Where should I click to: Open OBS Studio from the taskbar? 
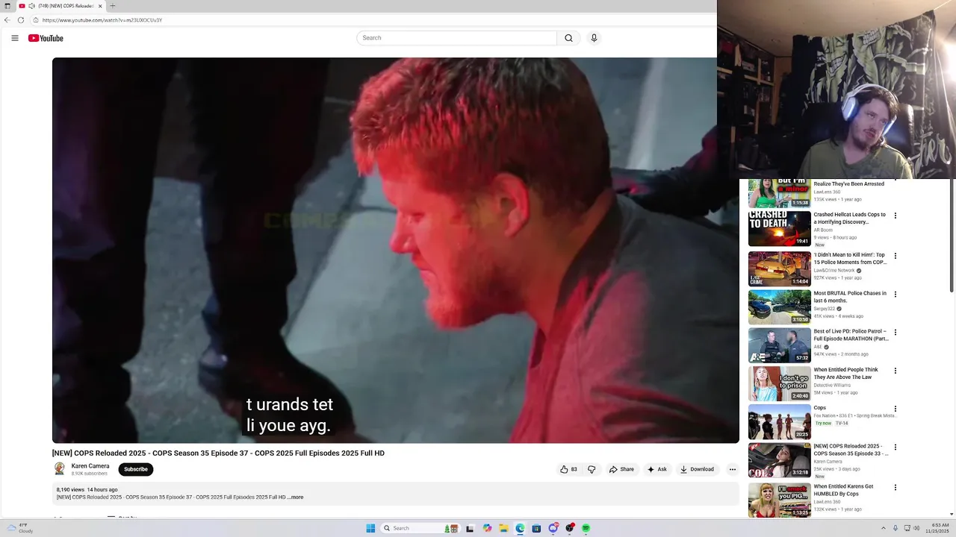click(x=569, y=528)
